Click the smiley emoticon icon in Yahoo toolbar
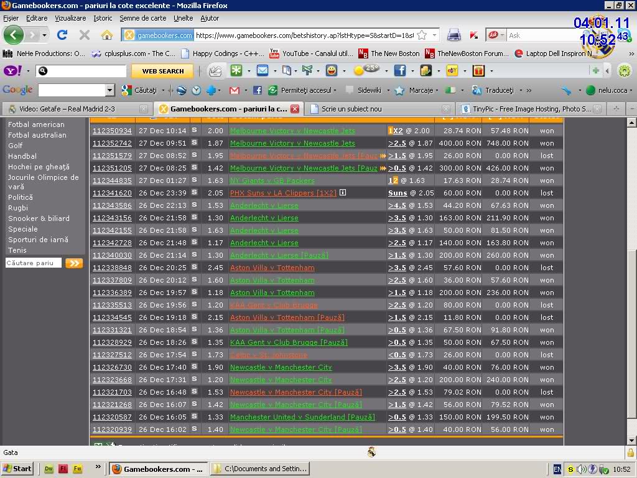637x478 pixels. click(331, 70)
